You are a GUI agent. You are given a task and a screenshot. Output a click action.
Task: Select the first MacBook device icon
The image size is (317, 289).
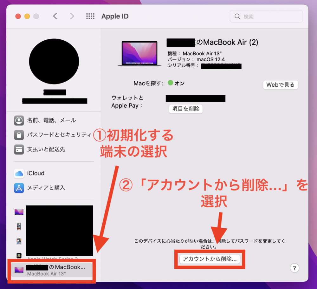coord(19,212)
